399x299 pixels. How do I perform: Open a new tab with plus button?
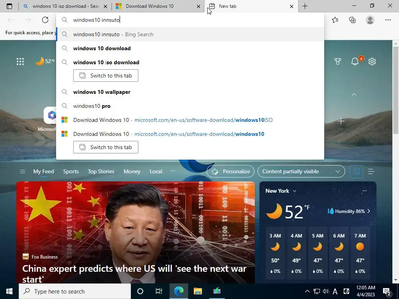305,6
